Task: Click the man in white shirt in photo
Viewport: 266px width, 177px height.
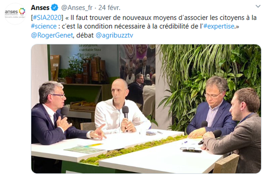Action: coord(120,108)
